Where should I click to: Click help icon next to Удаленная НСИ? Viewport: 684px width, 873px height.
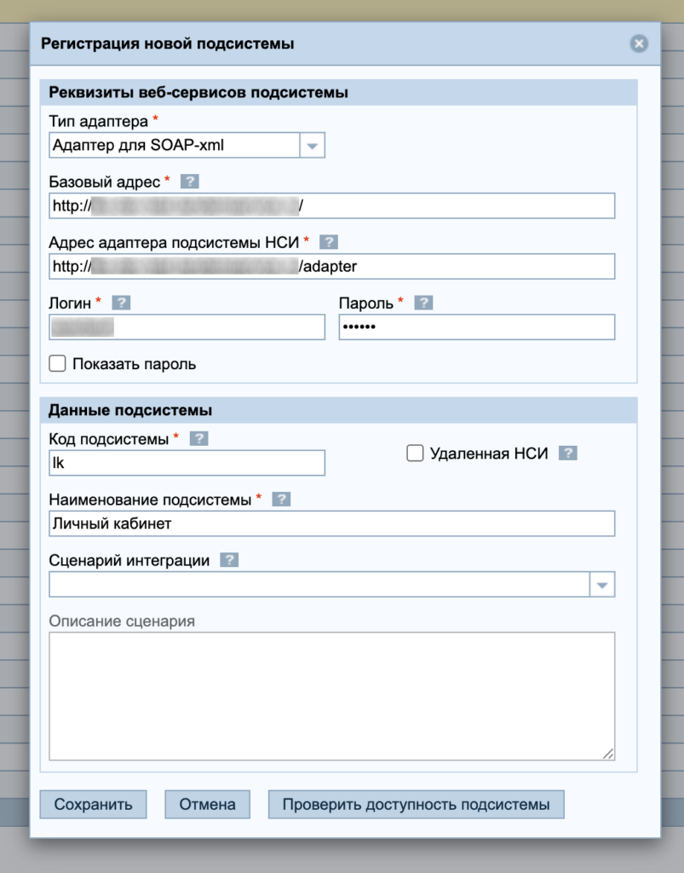pyautogui.click(x=568, y=454)
